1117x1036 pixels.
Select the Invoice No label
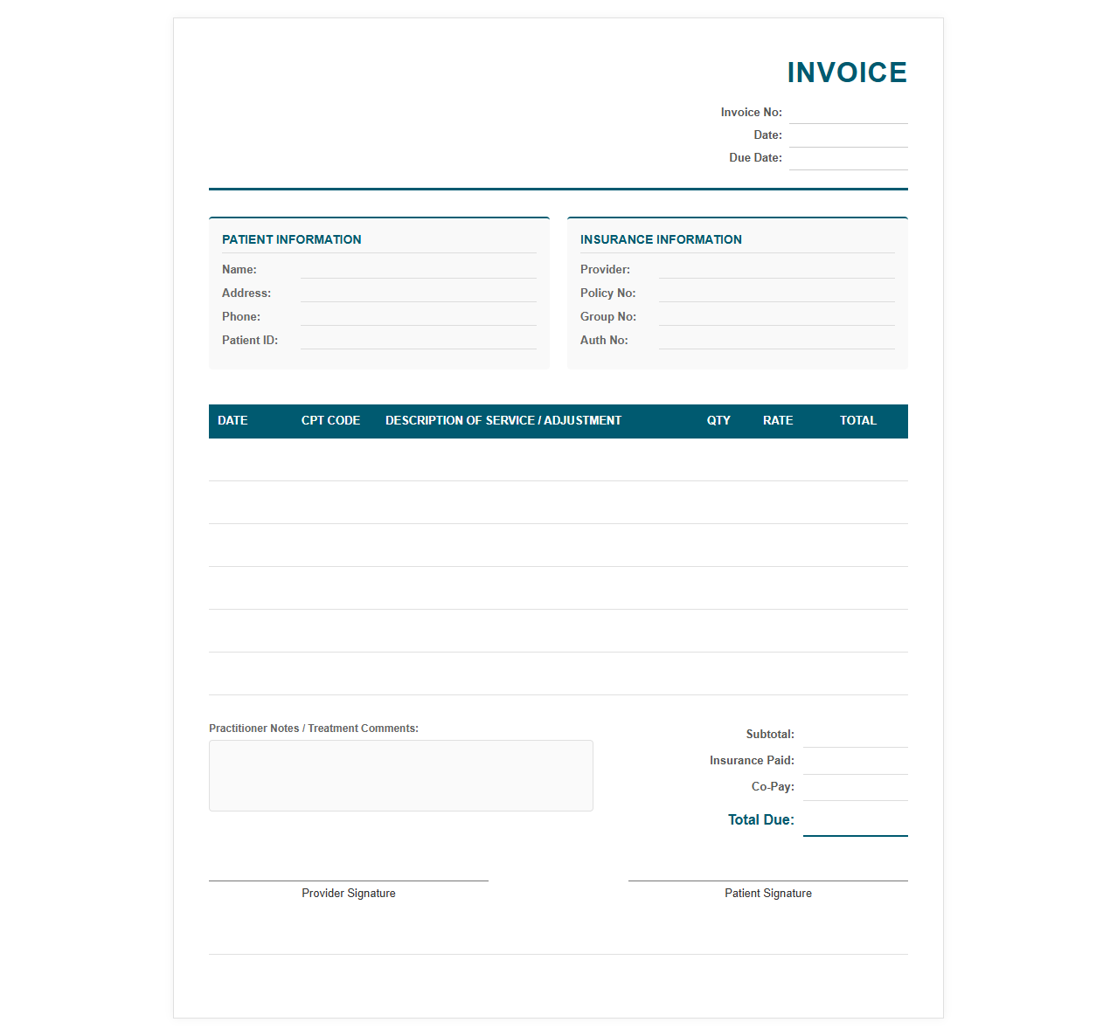tap(752, 113)
